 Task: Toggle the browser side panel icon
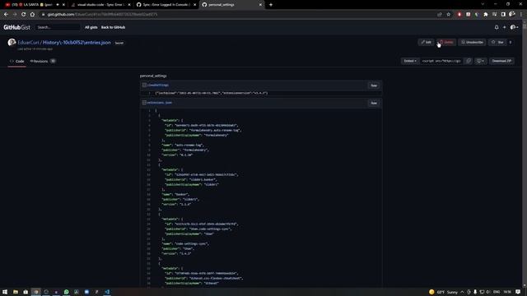503,15
